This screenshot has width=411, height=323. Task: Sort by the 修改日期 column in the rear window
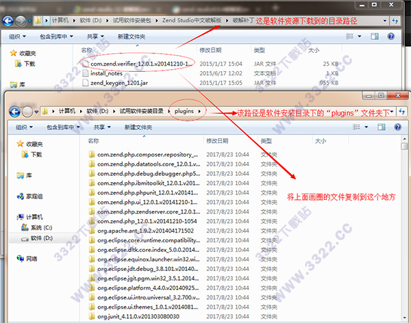210,50
